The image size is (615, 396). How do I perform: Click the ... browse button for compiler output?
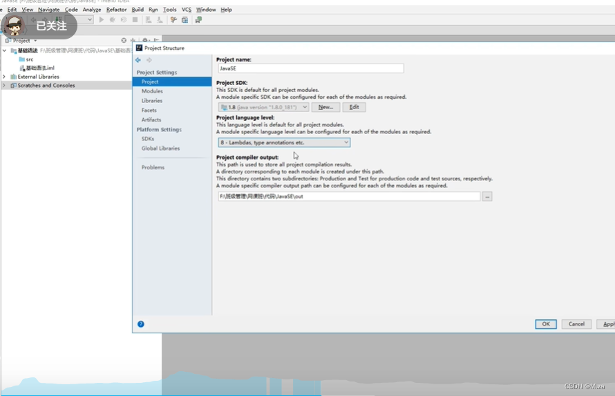click(x=487, y=196)
